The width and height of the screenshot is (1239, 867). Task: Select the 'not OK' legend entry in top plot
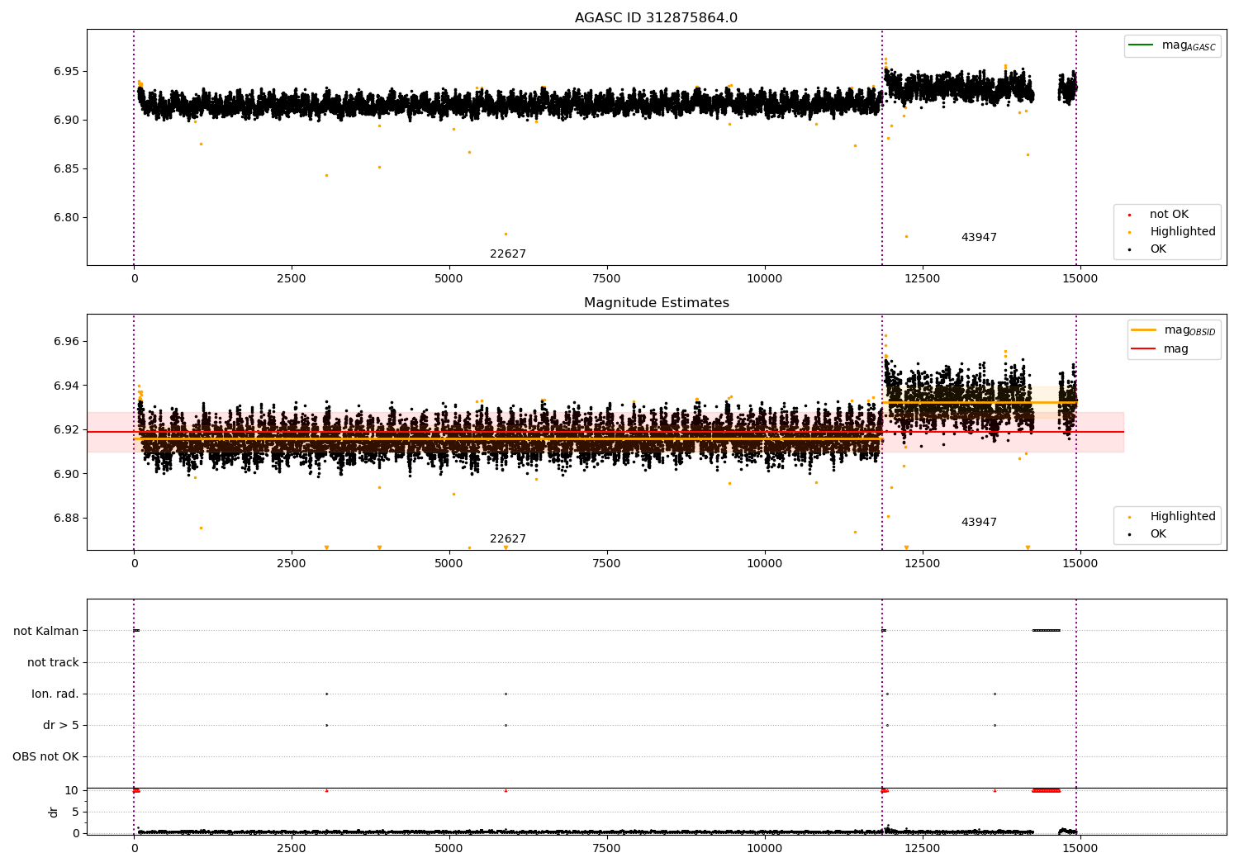[1169, 215]
